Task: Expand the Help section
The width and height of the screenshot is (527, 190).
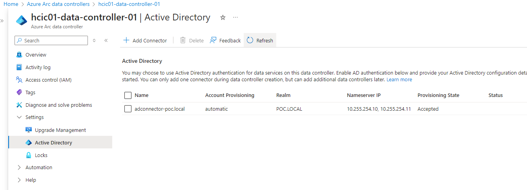Action: tap(19, 180)
